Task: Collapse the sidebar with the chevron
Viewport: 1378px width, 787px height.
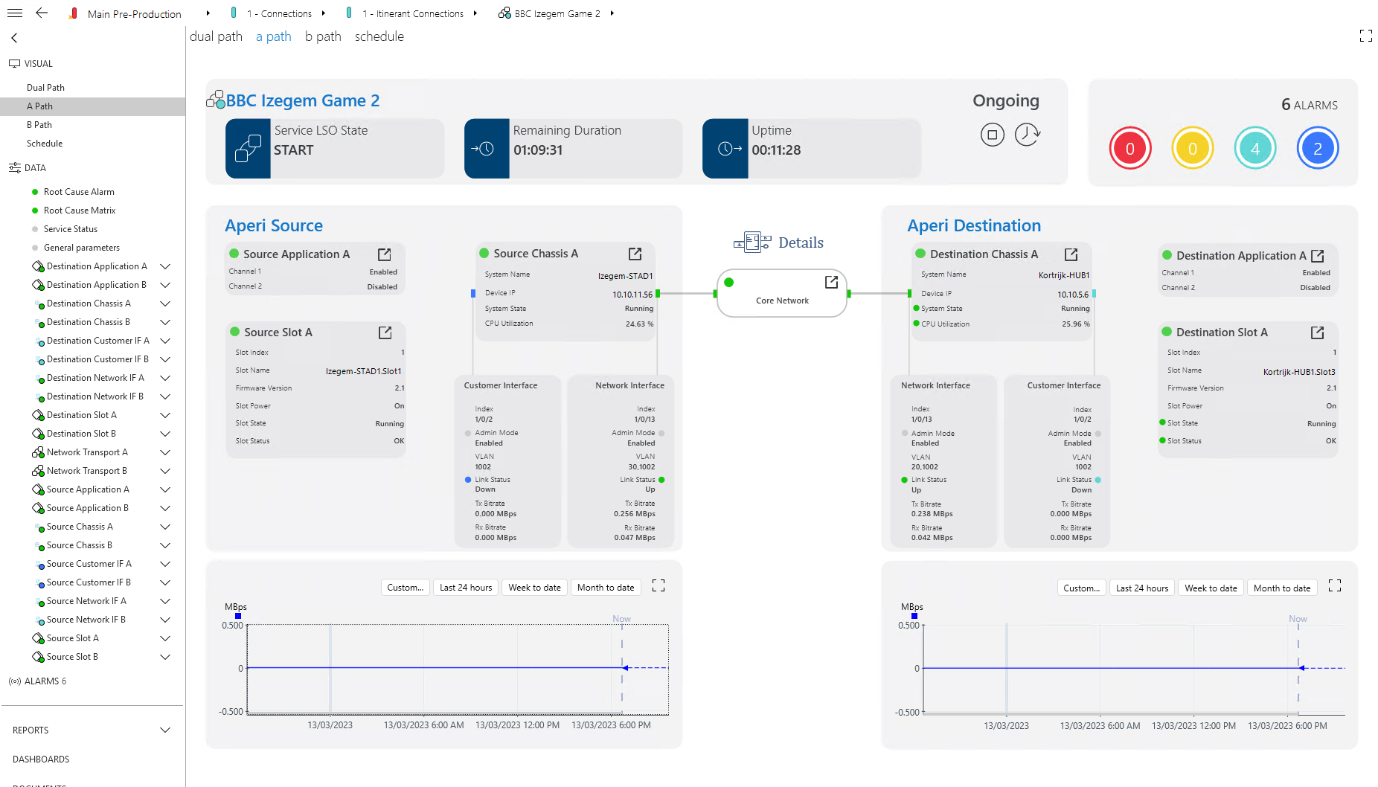Action: (14, 38)
